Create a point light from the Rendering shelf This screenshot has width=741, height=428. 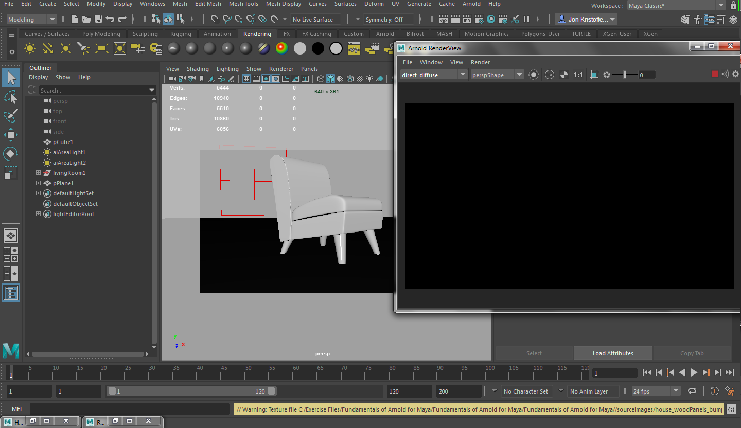point(65,48)
